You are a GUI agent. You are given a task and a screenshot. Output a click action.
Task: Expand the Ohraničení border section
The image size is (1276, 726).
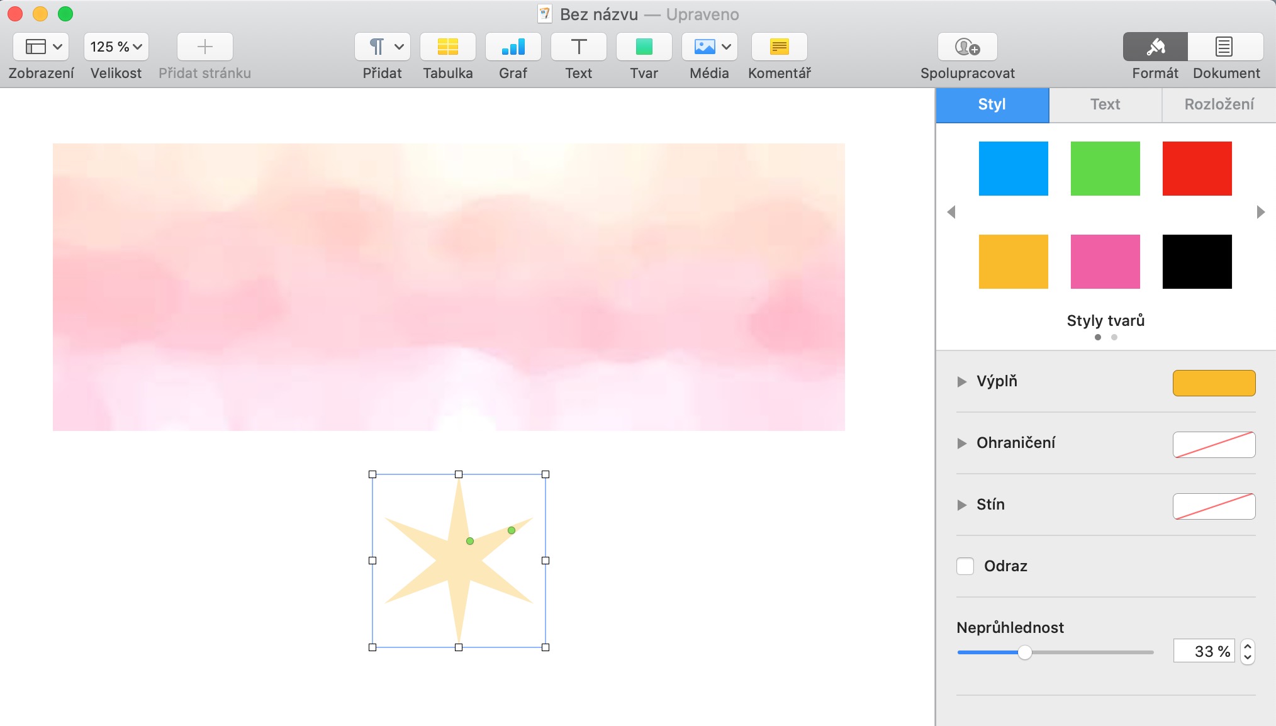click(961, 444)
